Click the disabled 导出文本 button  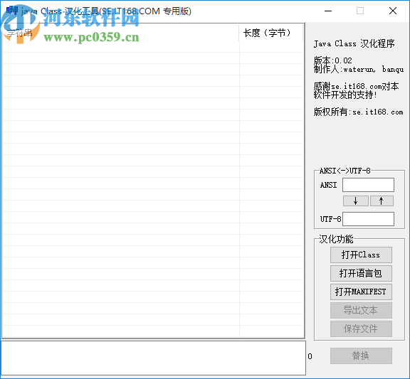[361, 310]
